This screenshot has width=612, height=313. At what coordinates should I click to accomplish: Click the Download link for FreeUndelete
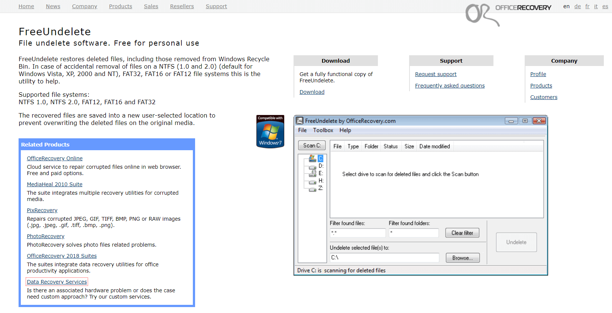coord(312,92)
